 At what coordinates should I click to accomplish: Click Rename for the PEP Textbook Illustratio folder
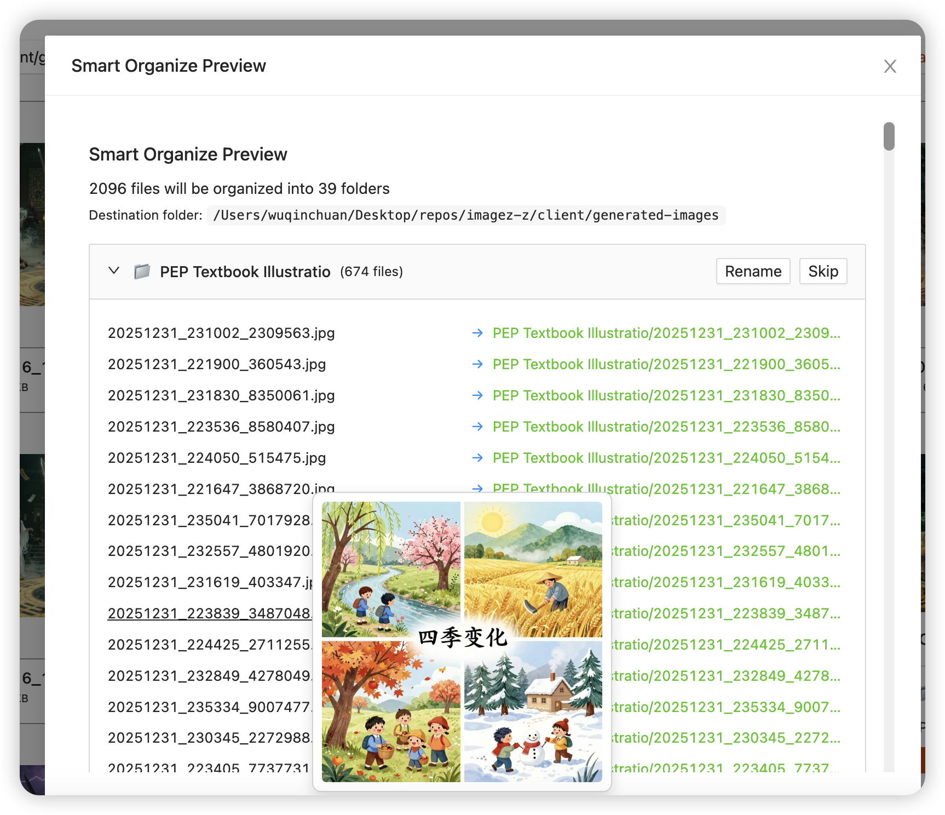[x=753, y=271]
